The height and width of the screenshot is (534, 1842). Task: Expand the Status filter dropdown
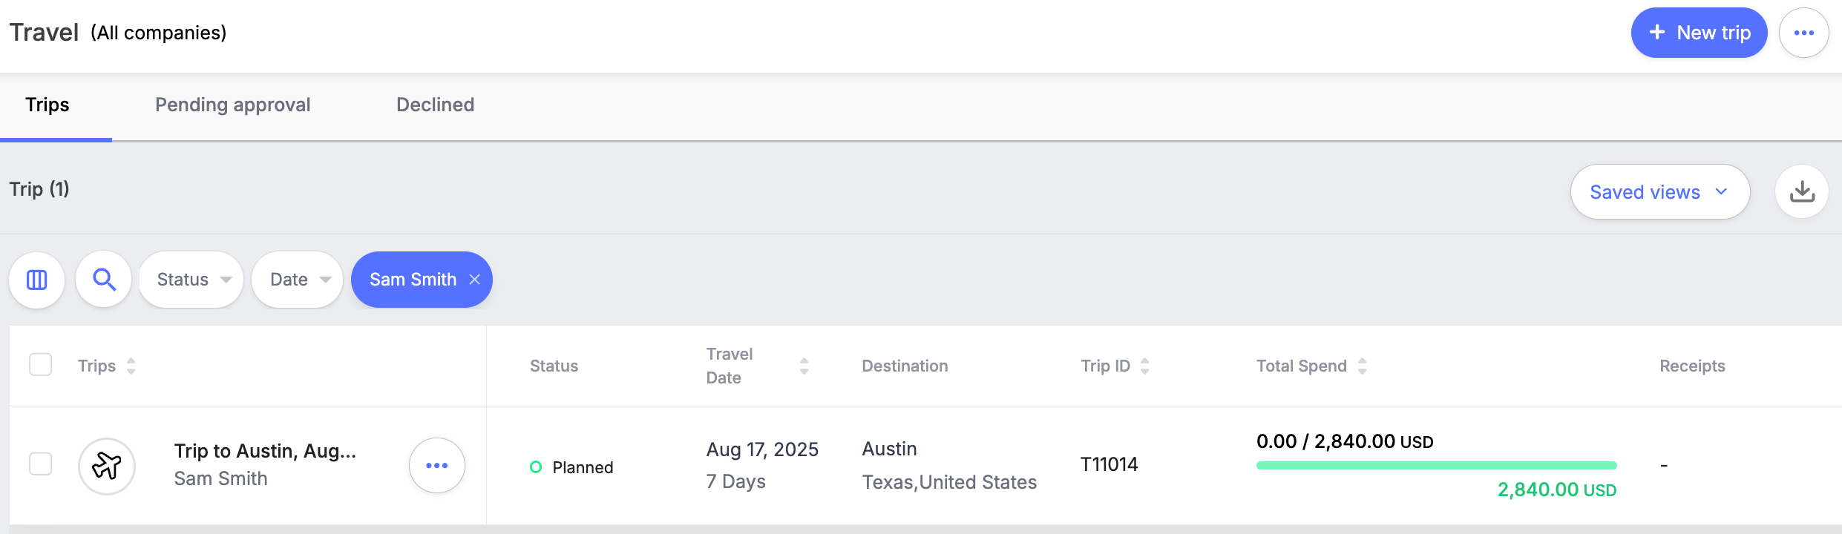coord(191,280)
